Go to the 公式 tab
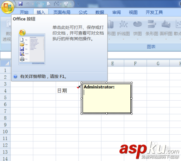This screenshot has width=181, height=161. click(83, 12)
